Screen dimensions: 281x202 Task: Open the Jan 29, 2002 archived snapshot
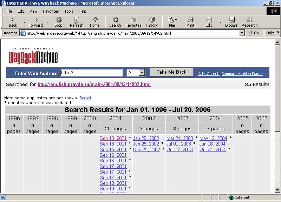pos(146,138)
